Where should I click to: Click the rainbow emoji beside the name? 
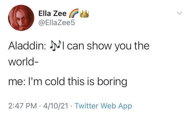click(x=73, y=13)
